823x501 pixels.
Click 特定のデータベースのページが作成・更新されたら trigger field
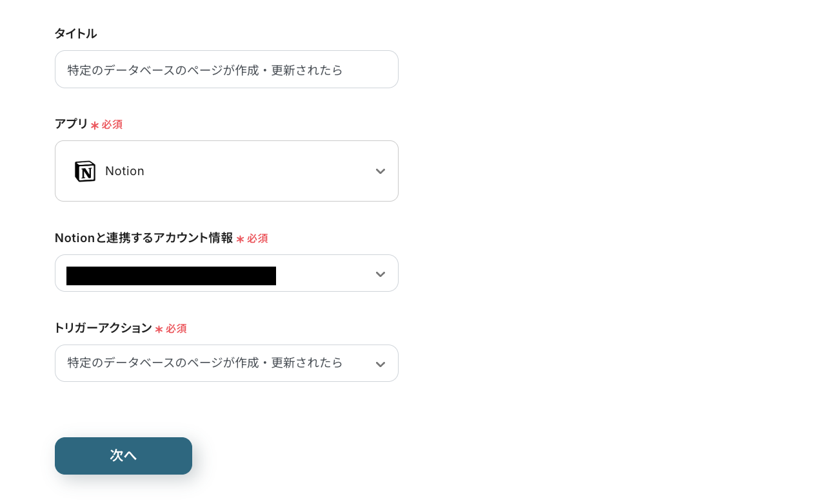click(x=226, y=363)
